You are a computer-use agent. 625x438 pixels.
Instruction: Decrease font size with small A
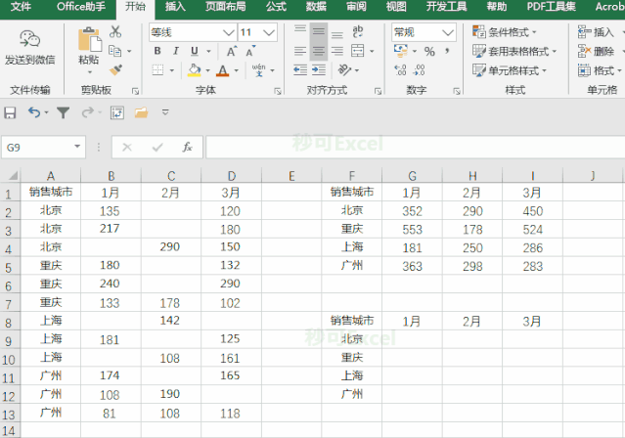pyautogui.click(x=250, y=52)
